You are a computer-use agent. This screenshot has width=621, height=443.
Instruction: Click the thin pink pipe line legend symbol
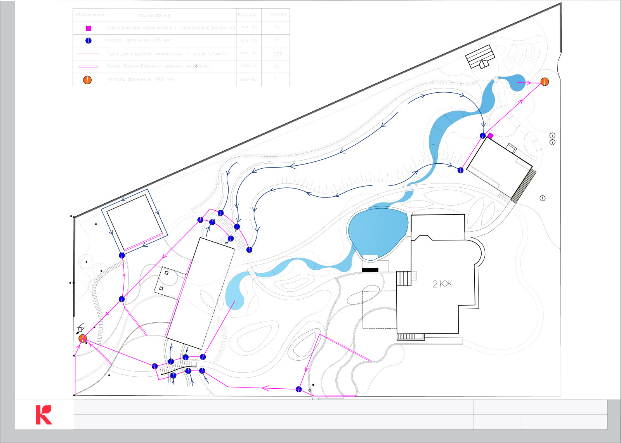88,54
